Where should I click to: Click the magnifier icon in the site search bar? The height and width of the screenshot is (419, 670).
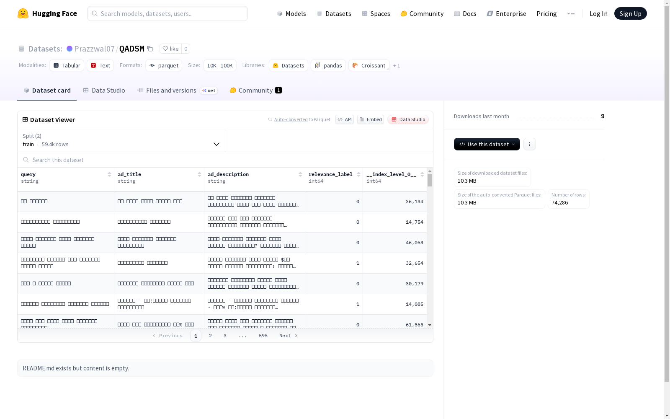[x=95, y=13]
